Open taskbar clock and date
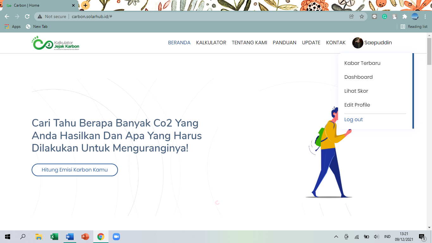The width and height of the screenshot is (432, 243). 404,237
